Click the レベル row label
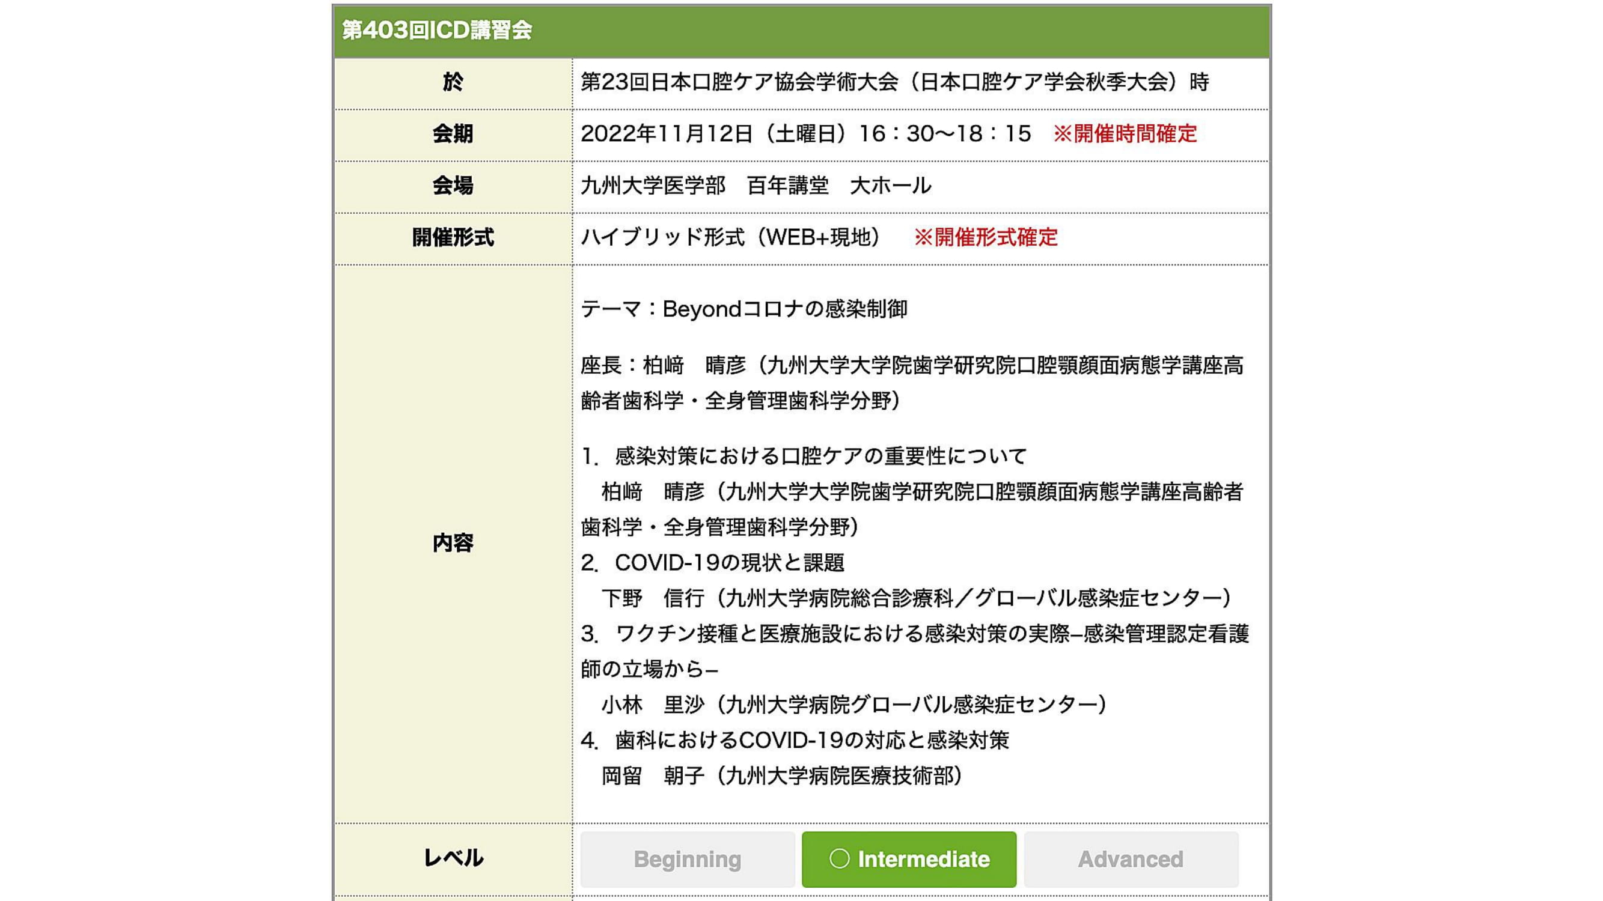 coord(453,858)
